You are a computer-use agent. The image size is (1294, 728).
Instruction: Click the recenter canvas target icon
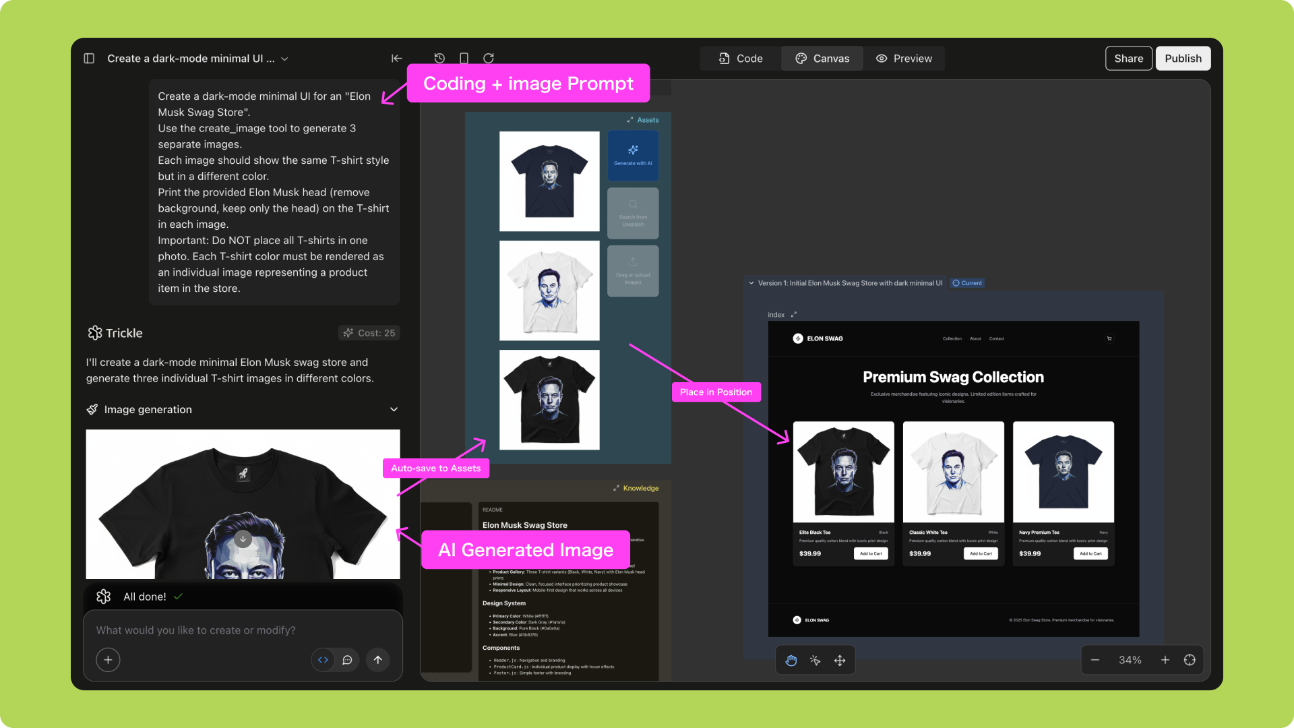click(1190, 660)
